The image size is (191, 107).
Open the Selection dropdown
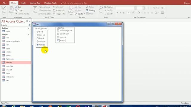[58, 7]
